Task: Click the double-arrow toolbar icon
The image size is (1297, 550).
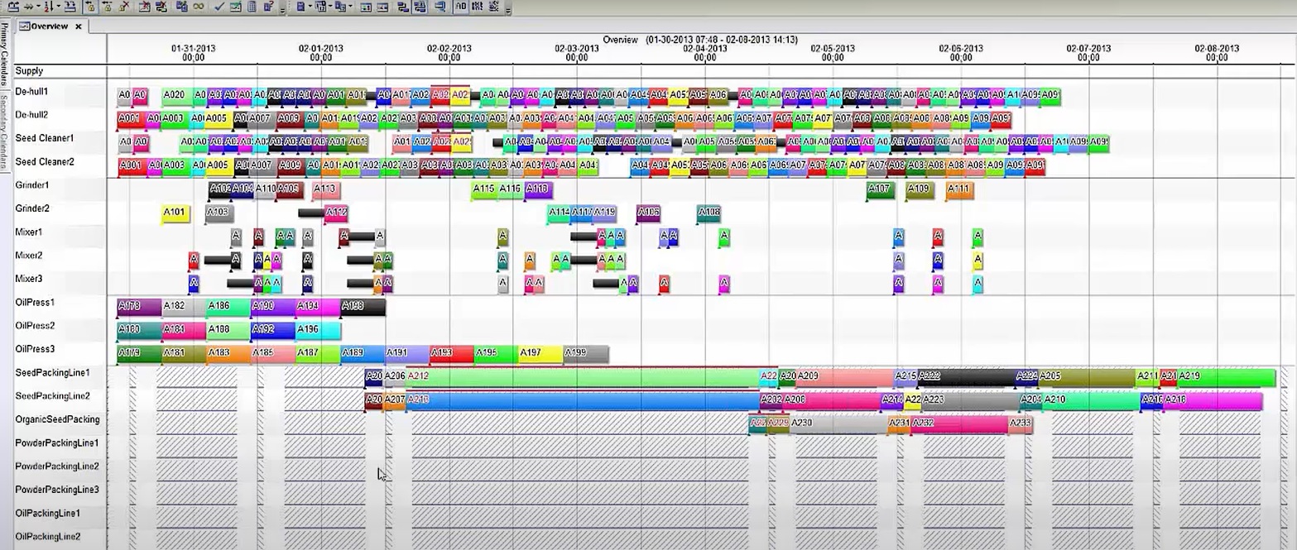Action: (28, 7)
